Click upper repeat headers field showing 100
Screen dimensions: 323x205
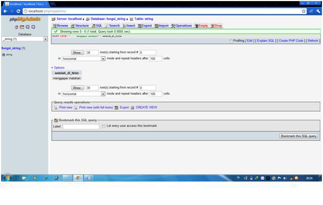(156, 59)
